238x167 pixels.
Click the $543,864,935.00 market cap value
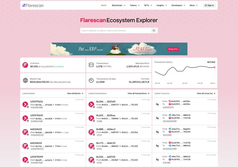coord(40,82)
